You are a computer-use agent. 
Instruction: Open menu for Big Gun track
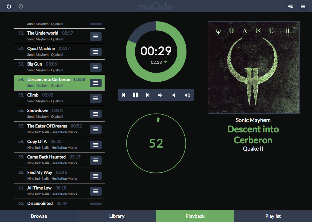point(96,67)
